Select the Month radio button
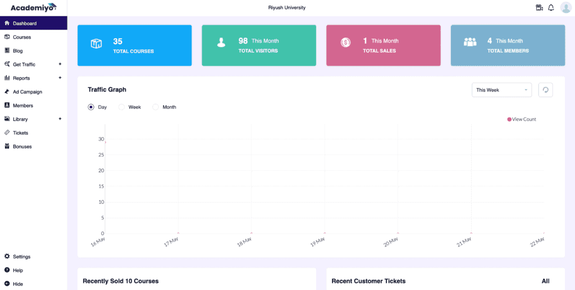Screen dimensions: 575x290 click(x=156, y=107)
